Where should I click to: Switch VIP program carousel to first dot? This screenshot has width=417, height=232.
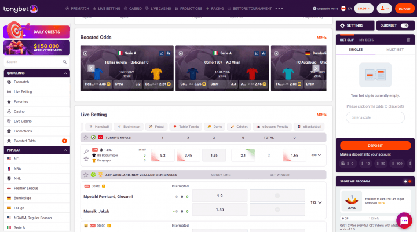405,181
